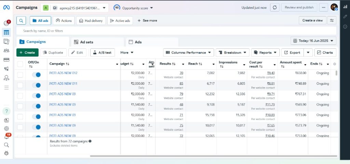Tick the select-all campaigns header checkbox
Image resolution: width=350 pixels, height=164 pixels.
[x=20, y=64]
